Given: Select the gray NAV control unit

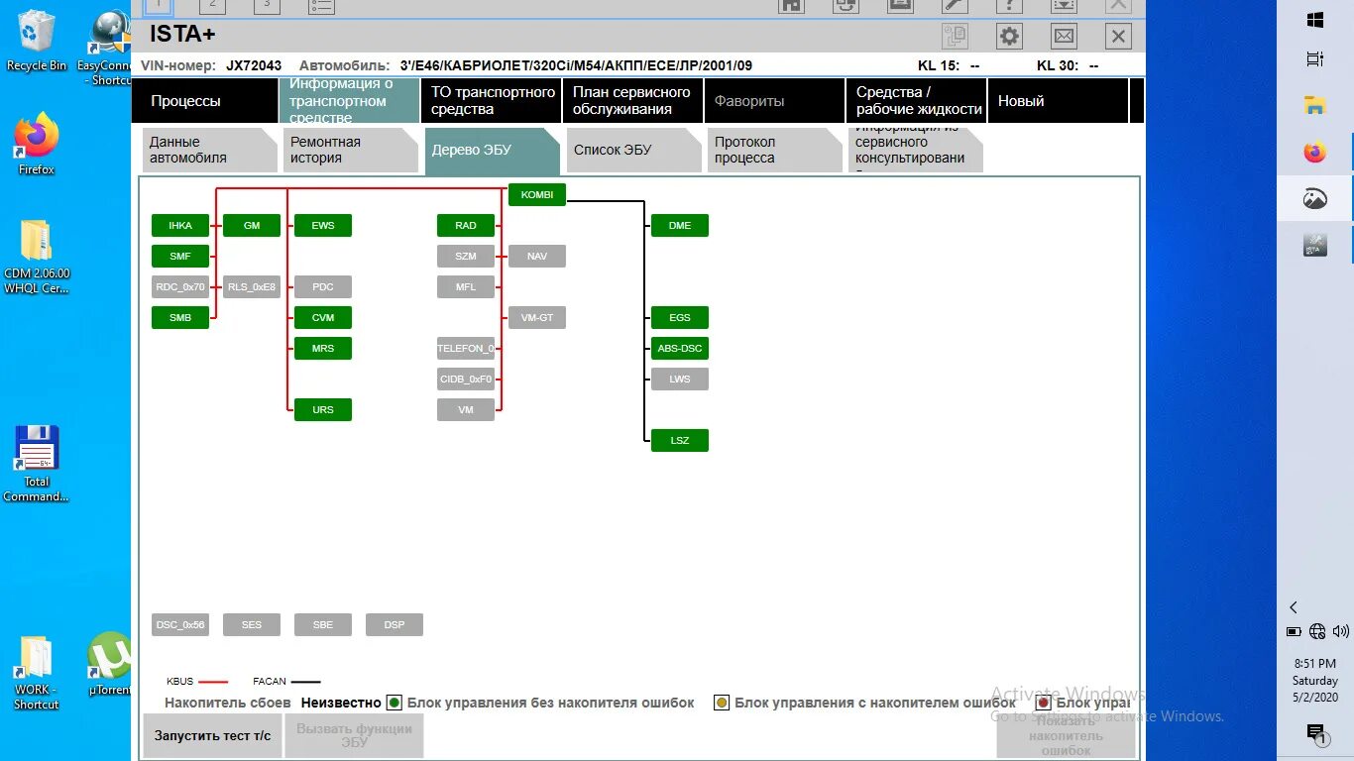Looking at the screenshot, I should click(537, 257).
